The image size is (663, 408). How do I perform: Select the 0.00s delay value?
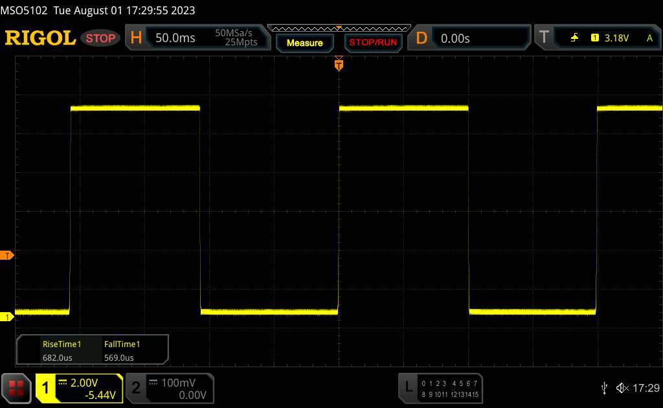(x=455, y=38)
